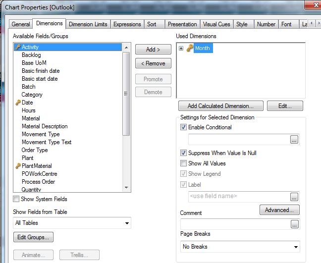Click the fields list vertical scrollbar thumb
321x263 pixels.
point(126,94)
